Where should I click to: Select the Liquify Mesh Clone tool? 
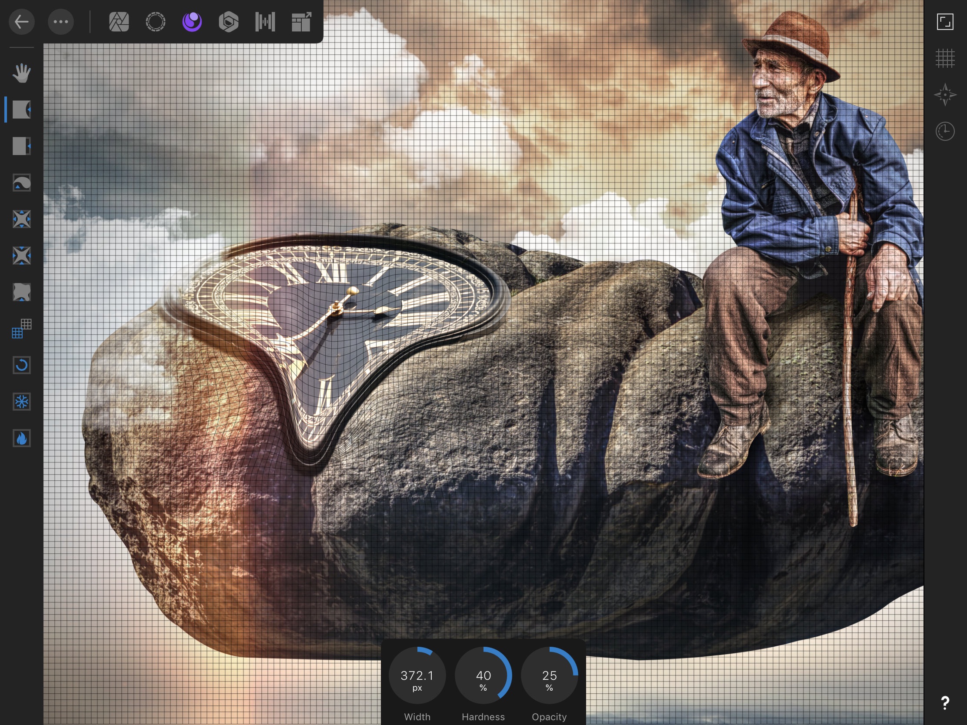(21, 329)
